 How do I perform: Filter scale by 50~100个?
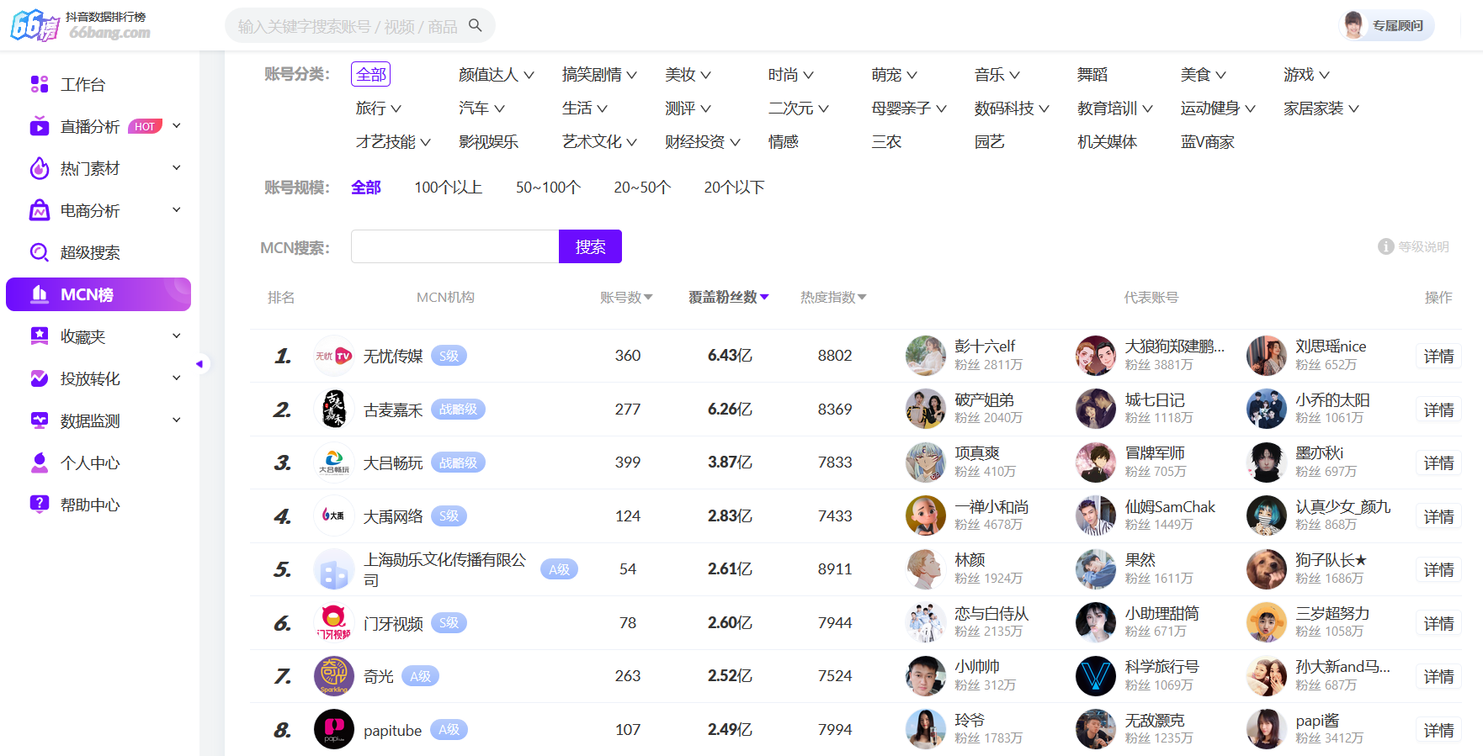click(x=549, y=188)
